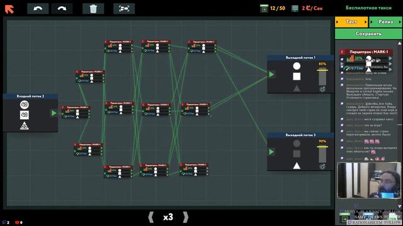This screenshot has height=226, width=403.
Task: Click the circular gauge icon in Выходной поток 1
Action: pyautogui.click(x=322, y=89)
